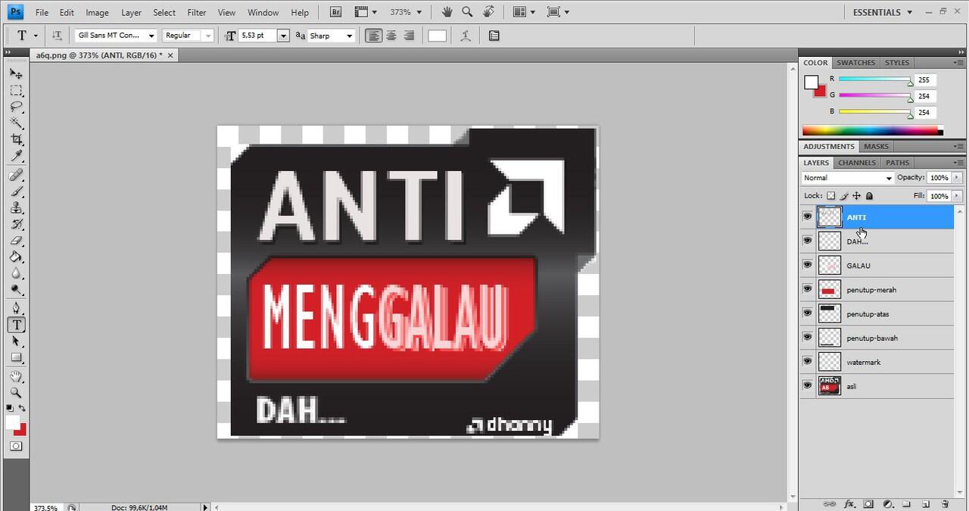Toggle lock layer position

click(x=856, y=195)
